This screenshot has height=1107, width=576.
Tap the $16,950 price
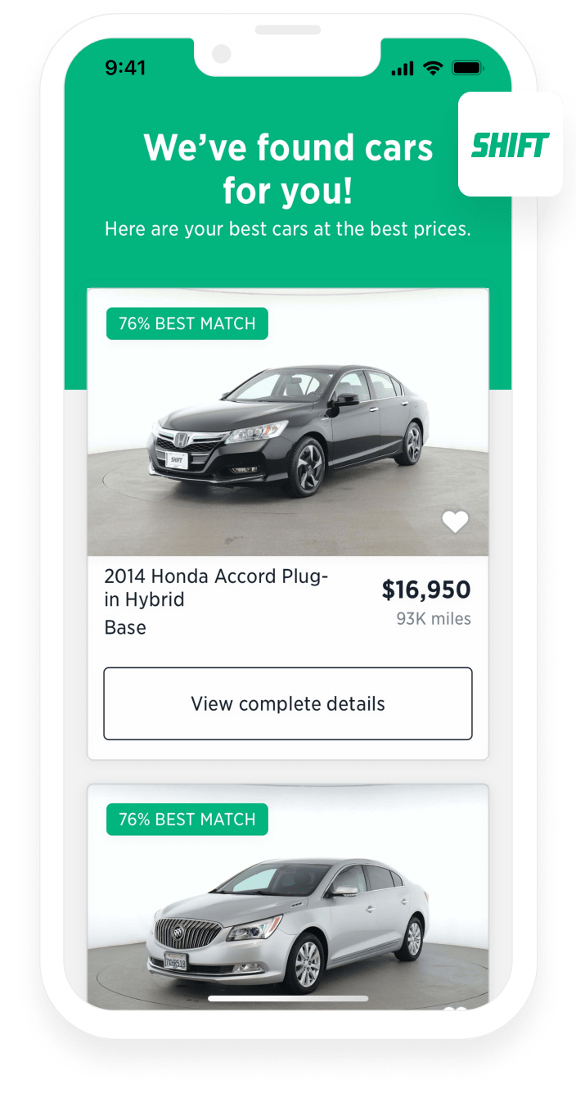427,590
